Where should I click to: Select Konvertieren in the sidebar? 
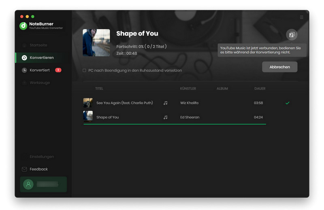43,57
